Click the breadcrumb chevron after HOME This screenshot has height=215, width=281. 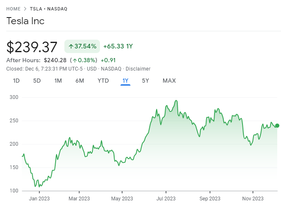click(26, 9)
